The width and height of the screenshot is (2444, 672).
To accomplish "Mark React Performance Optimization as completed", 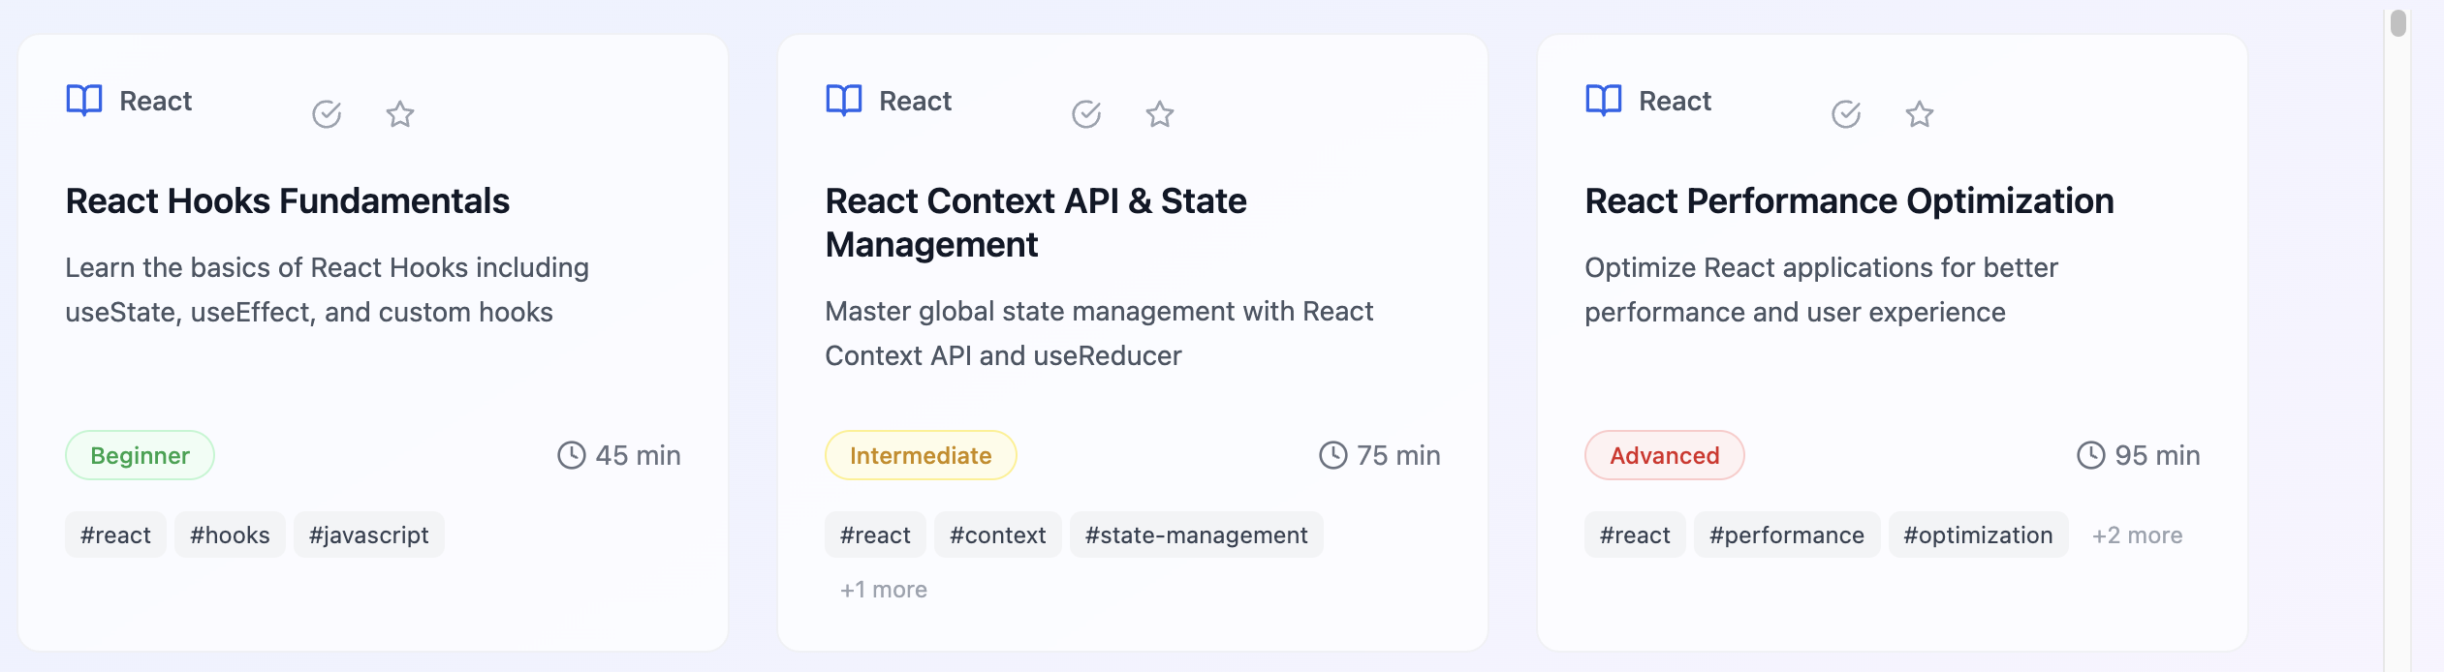I will 1846,114.
